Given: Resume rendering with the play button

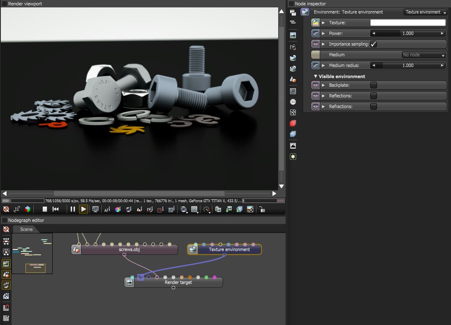Looking at the screenshot, I should [84, 209].
